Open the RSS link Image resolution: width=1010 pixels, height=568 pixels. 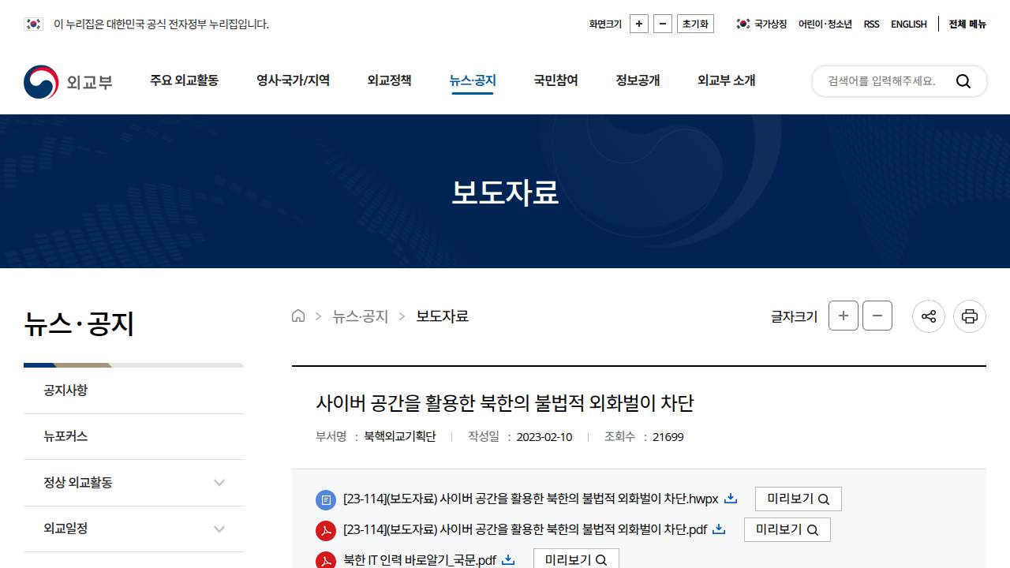pos(871,24)
